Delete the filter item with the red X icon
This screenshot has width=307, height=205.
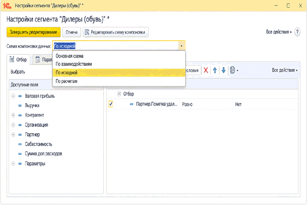[206, 70]
